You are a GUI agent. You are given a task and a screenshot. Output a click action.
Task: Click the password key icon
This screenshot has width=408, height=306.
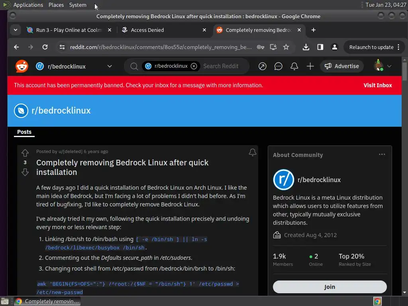pos(261,47)
